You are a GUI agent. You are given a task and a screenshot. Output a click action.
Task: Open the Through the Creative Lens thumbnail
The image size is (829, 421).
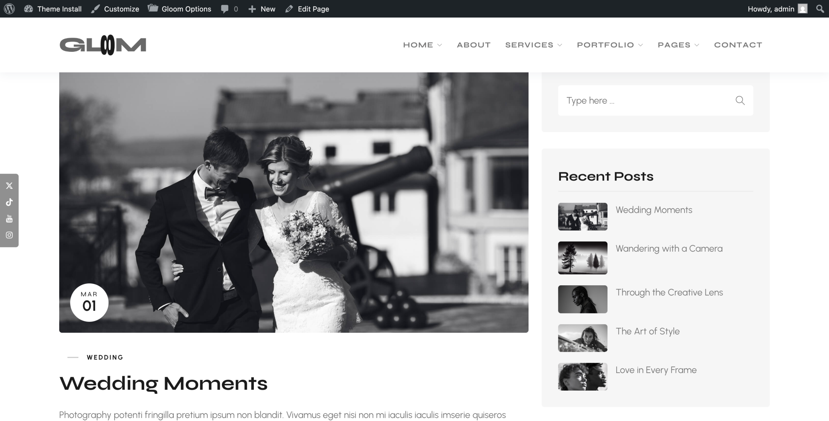click(x=583, y=299)
